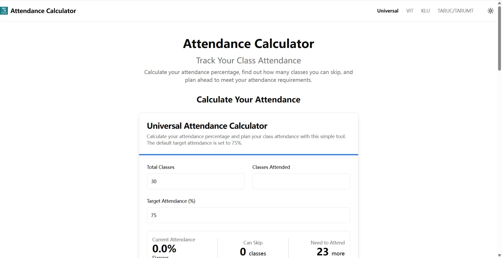Switch to the VIT calculator
Image resolution: width=502 pixels, height=258 pixels.
tap(410, 11)
